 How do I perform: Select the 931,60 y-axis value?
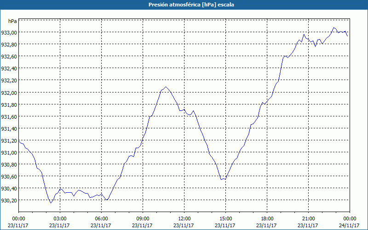click(9, 116)
